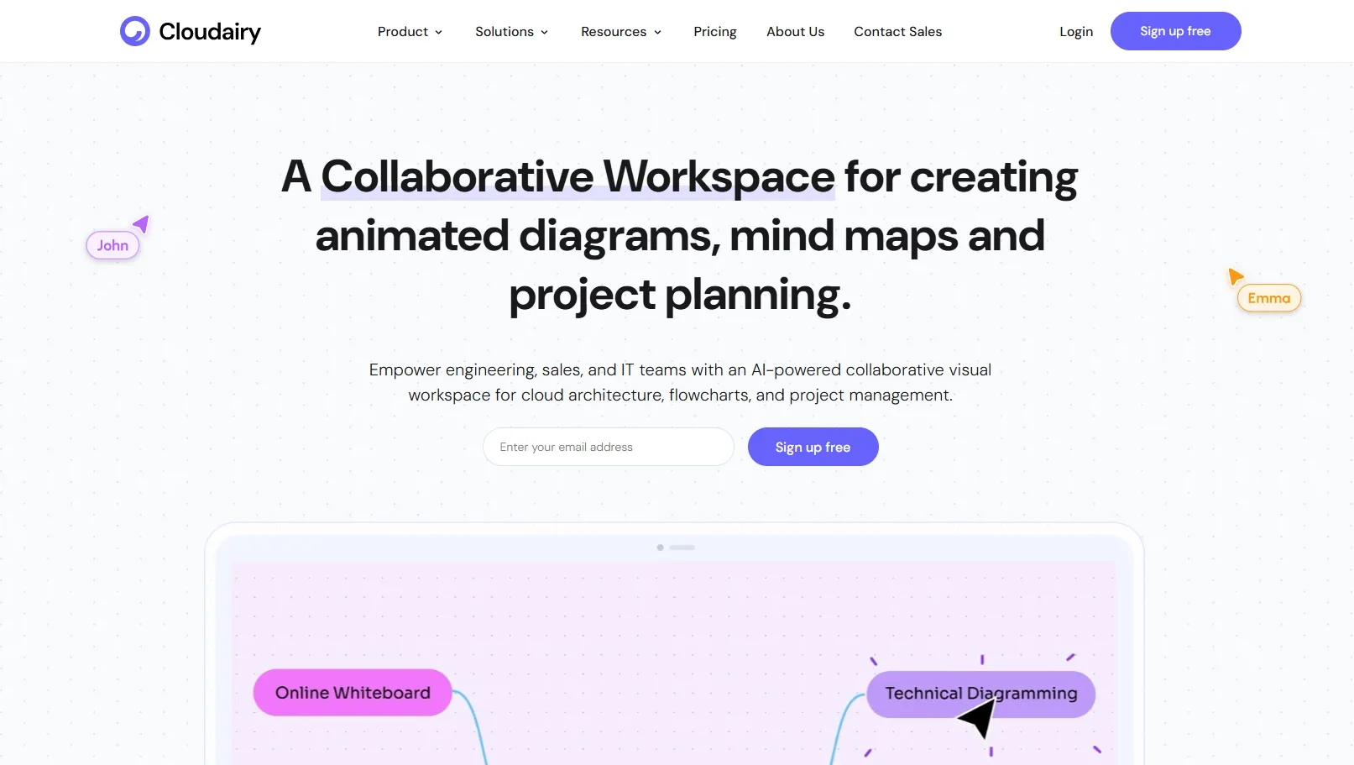Click the speaker slot on the tablet mockup
The height and width of the screenshot is (765, 1354).
[682, 547]
